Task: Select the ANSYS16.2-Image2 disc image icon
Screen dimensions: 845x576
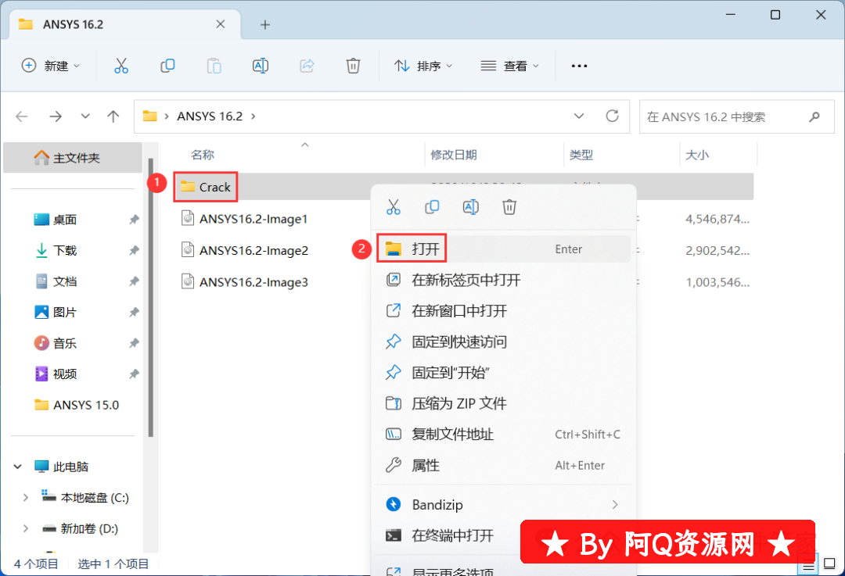Action: (x=188, y=250)
